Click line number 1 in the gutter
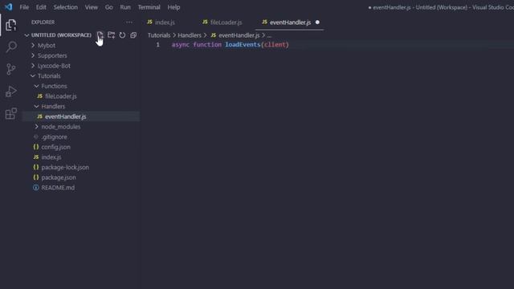514x289 pixels. (x=157, y=45)
